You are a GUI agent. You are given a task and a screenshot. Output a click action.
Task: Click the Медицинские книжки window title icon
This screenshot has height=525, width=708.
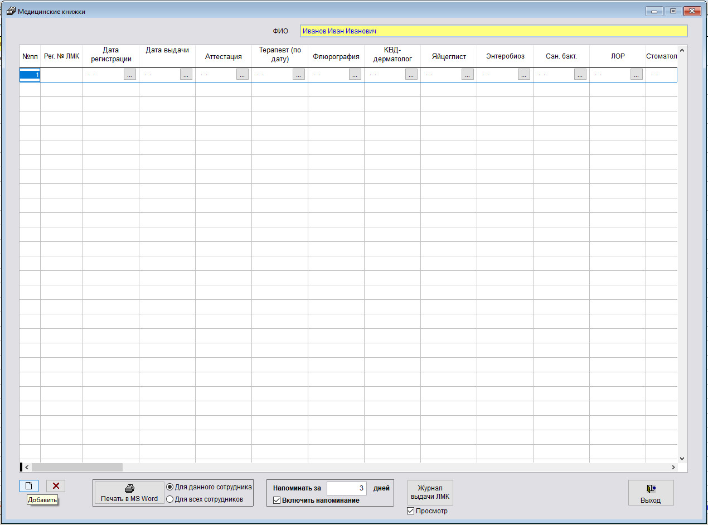(x=11, y=11)
